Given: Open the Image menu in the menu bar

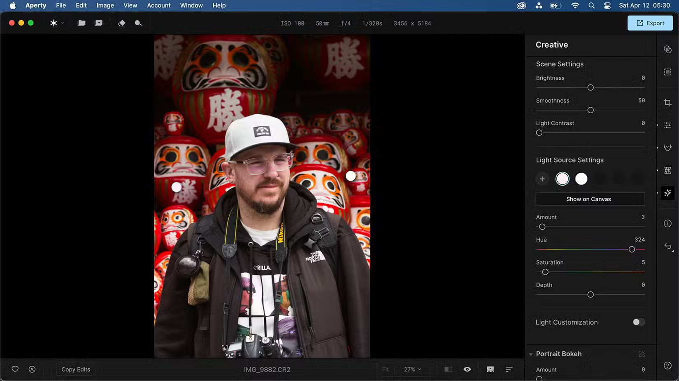Looking at the screenshot, I should point(105,5).
